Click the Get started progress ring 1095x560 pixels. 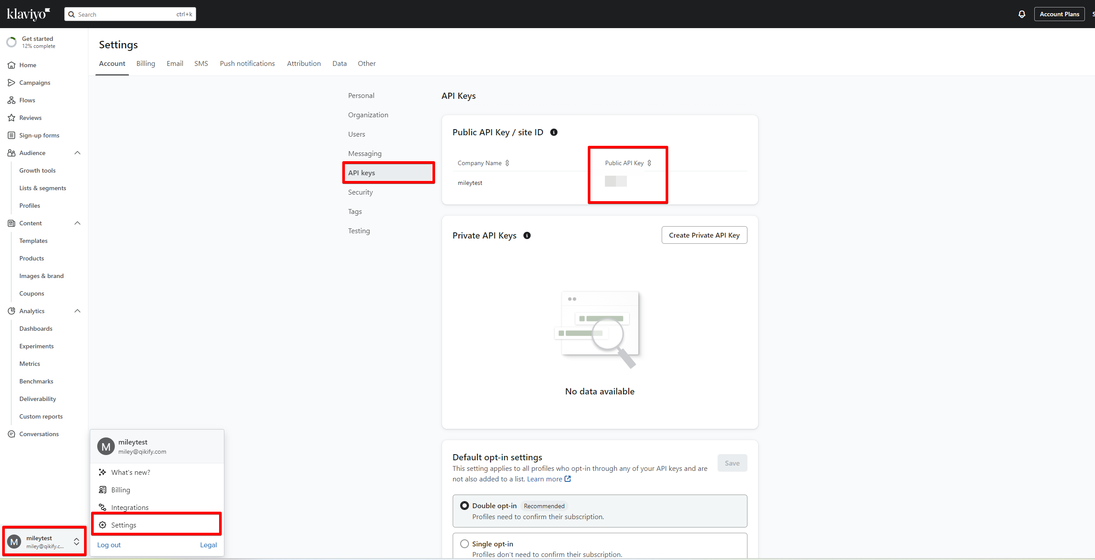point(11,42)
